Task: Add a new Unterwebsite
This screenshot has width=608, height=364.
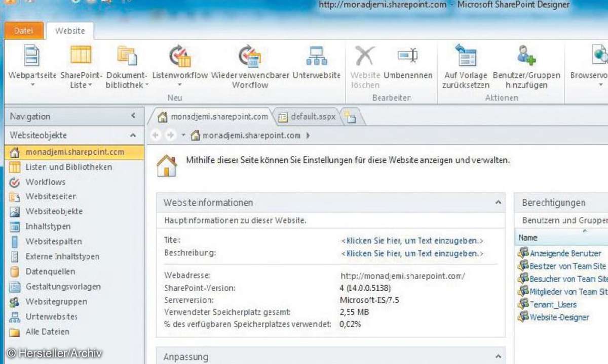Action: [317, 56]
